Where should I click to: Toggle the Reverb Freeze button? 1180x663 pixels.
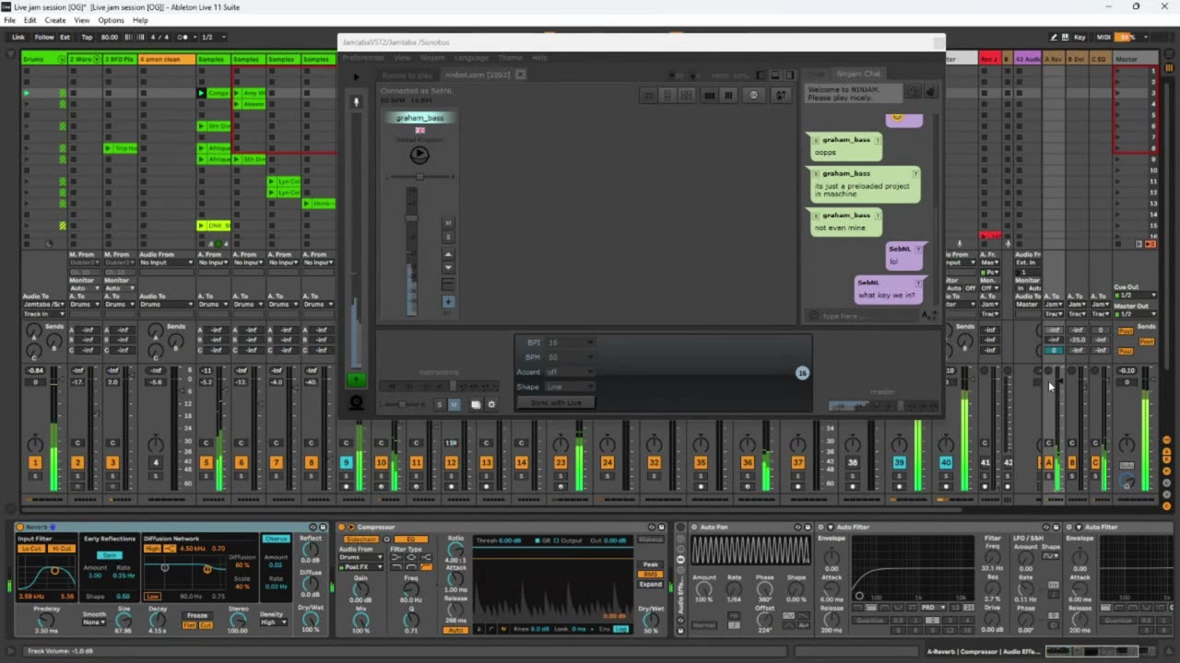(x=197, y=615)
